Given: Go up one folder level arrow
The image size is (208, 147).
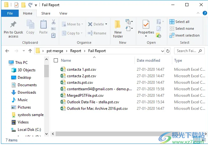Looking at the screenshot, I should (30, 51).
